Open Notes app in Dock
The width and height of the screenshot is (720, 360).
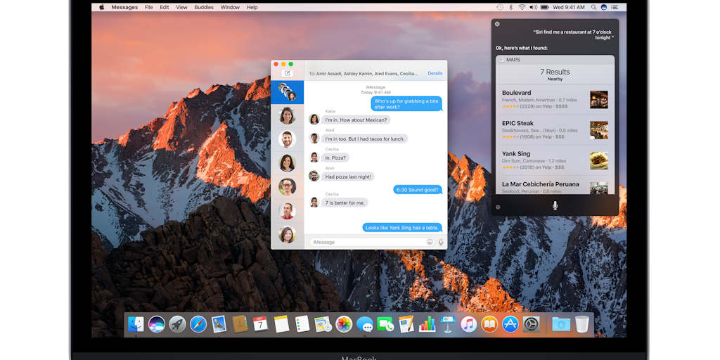[281, 324]
